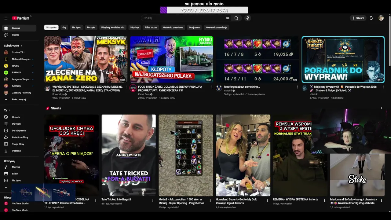Select Ostatnio przesłane chip
391x220 pixels.
[173, 28]
